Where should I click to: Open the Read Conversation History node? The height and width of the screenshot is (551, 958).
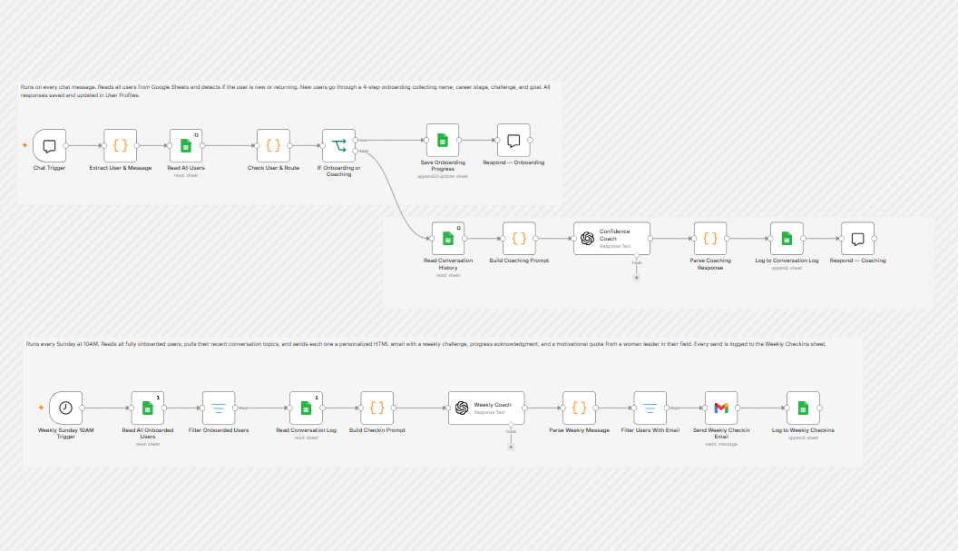click(x=448, y=239)
